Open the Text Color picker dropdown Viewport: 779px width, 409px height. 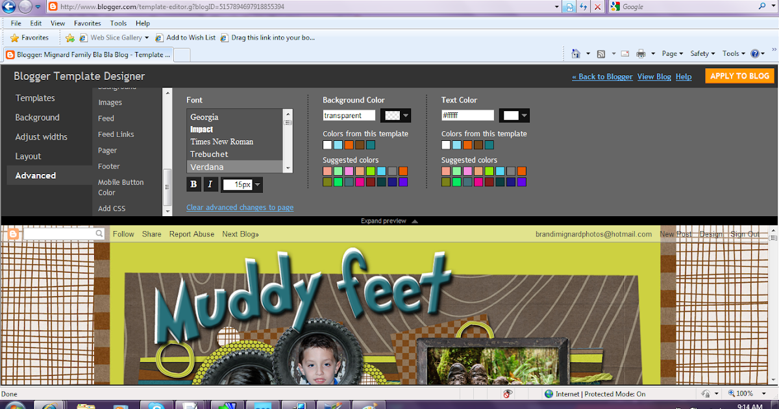515,116
